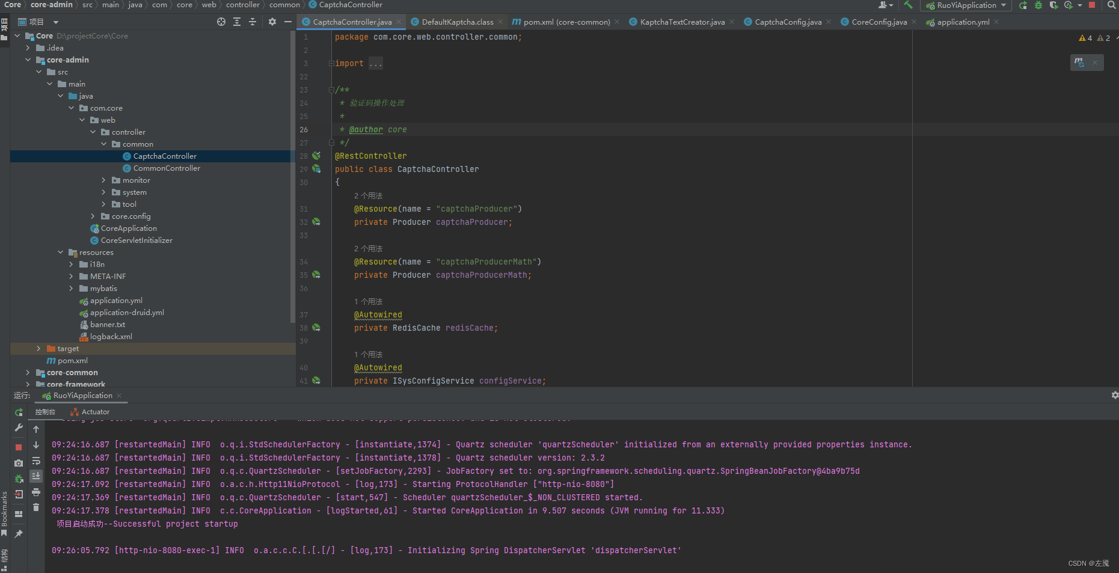
Task: Expand the mybatis folder
Action: [72, 288]
